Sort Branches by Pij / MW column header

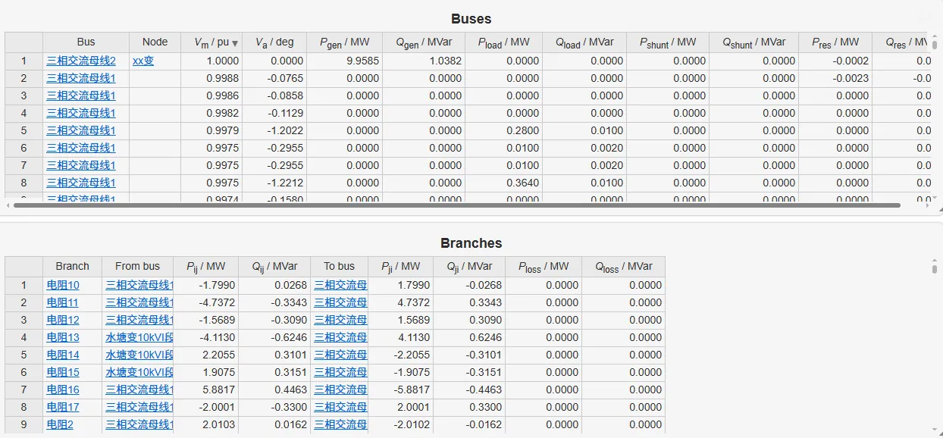coord(206,267)
